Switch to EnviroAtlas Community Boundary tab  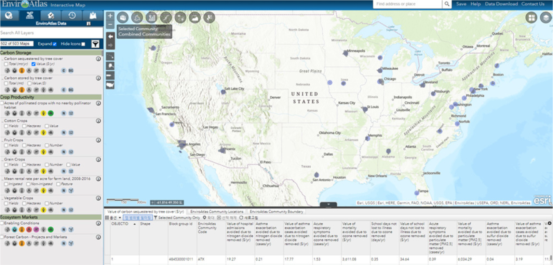(276, 212)
